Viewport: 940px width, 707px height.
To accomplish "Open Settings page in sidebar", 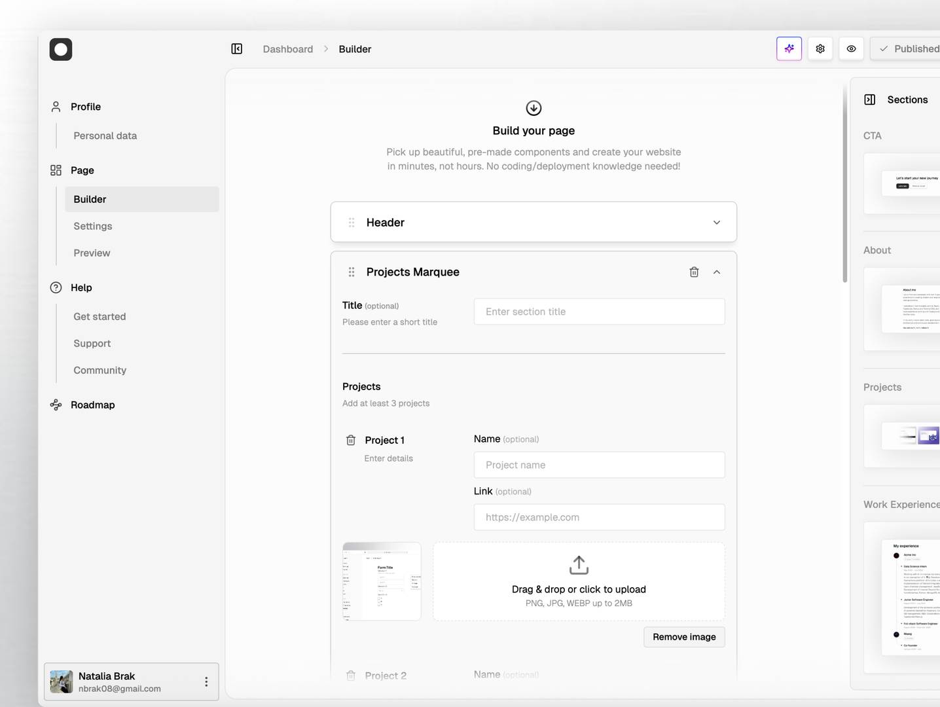I will [93, 226].
